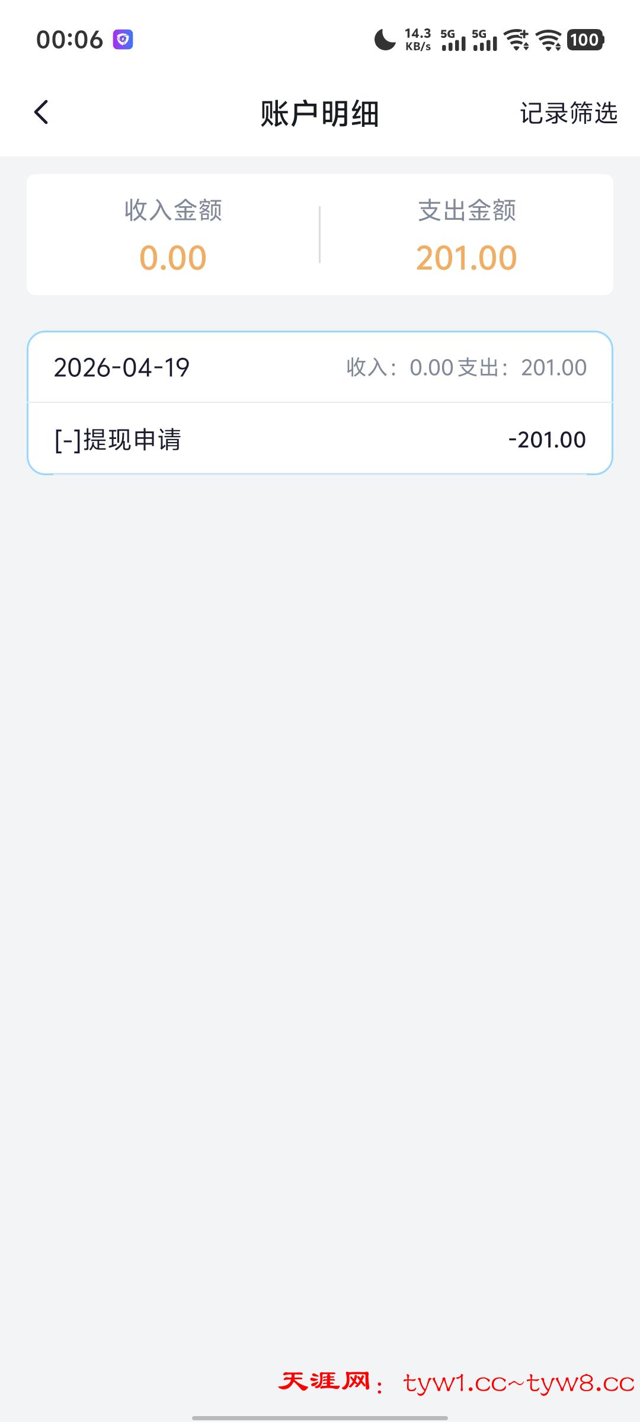Tap the 支出金额 201.00 expense summary
This screenshot has height=1422, width=640.
[x=466, y=235]
